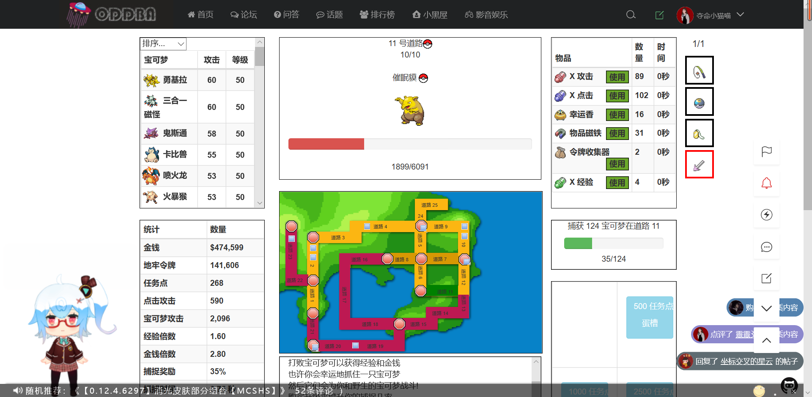Select the red-bordered sword item slot

[x=700, y=164]
